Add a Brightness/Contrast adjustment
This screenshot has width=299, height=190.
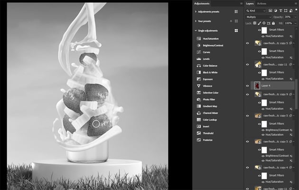pos(210,46)
